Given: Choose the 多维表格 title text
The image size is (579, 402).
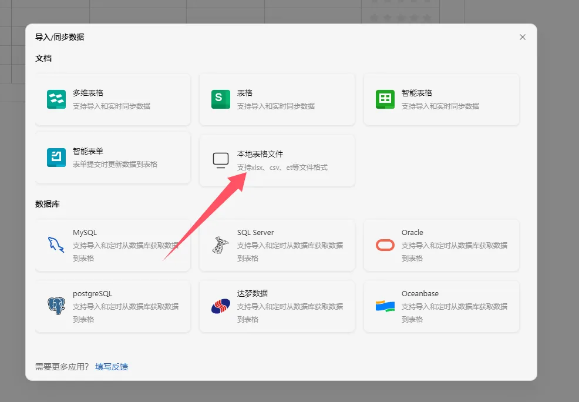Looking at the screenshot, I should coord(88,93).
